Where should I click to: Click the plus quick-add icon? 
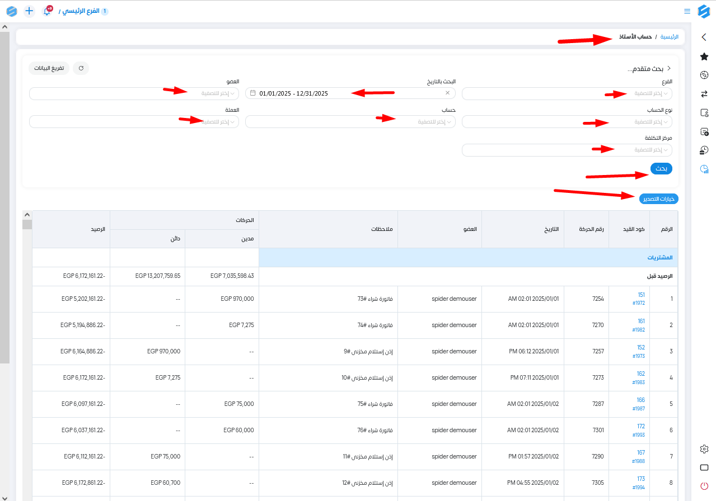pos(29,11)
